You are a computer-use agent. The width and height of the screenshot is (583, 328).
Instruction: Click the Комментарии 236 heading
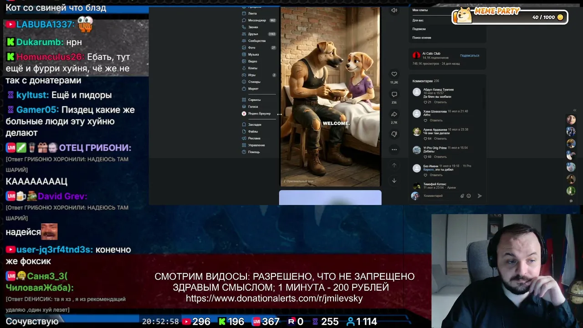425,81
